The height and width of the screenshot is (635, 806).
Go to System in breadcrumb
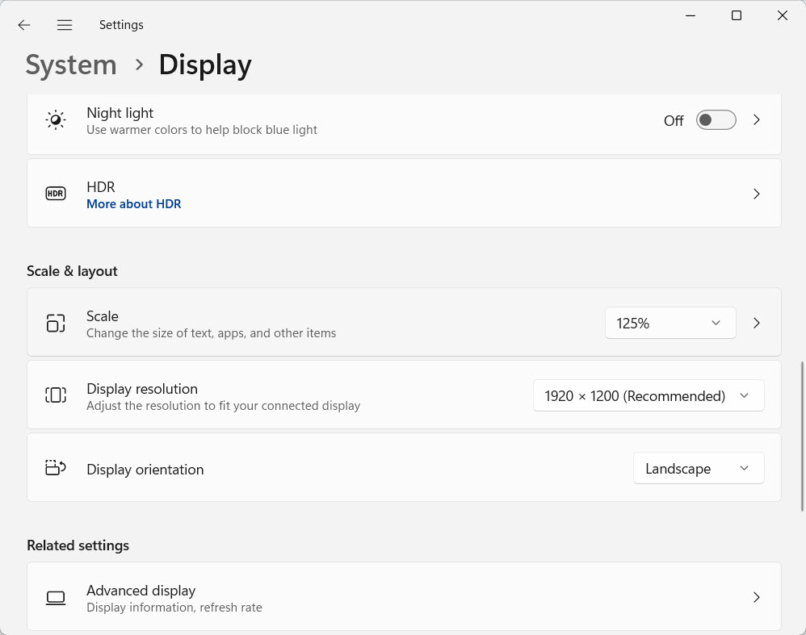(71, 65)
